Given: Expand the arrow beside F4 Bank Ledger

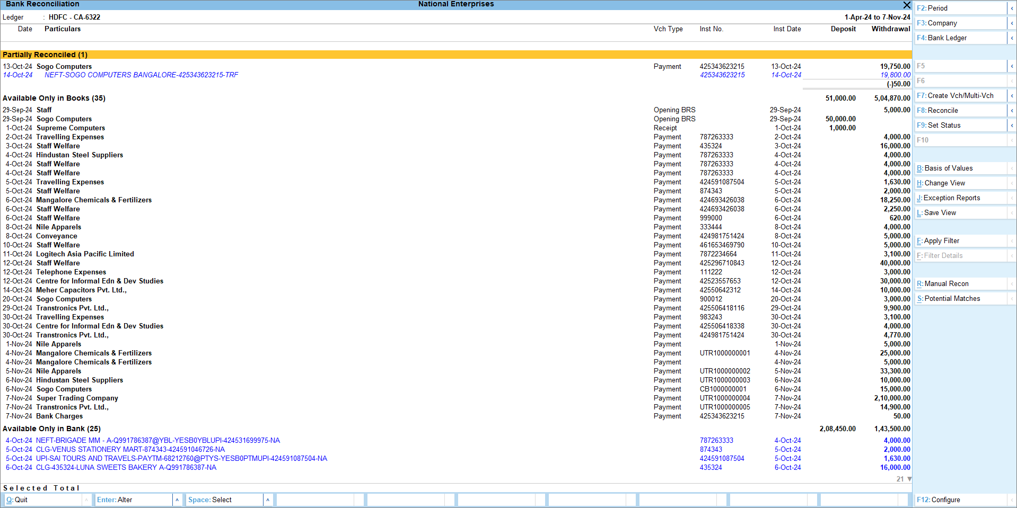Looking at the screenshot, I should pyautogui.click(x=1012, y=38).
